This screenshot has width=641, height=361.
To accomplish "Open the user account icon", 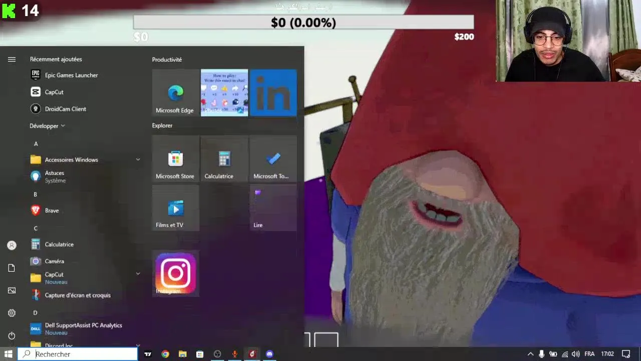I will pos(12,245).
